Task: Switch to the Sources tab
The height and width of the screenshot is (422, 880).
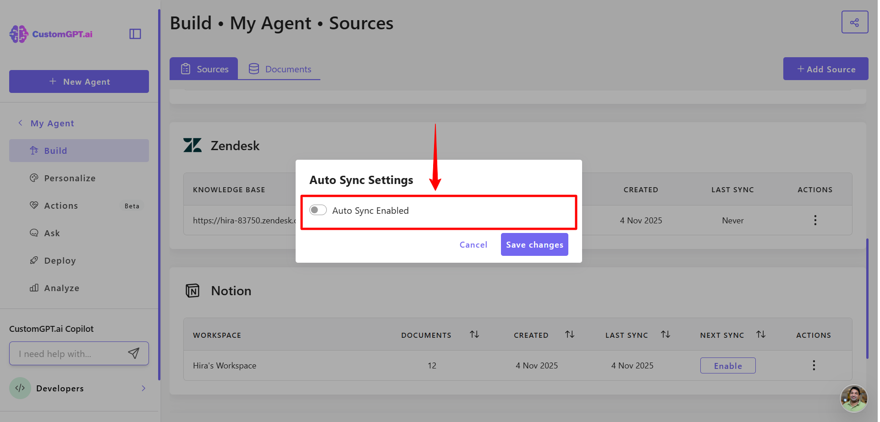Action: pyautogui.click(x=204, y=69)
